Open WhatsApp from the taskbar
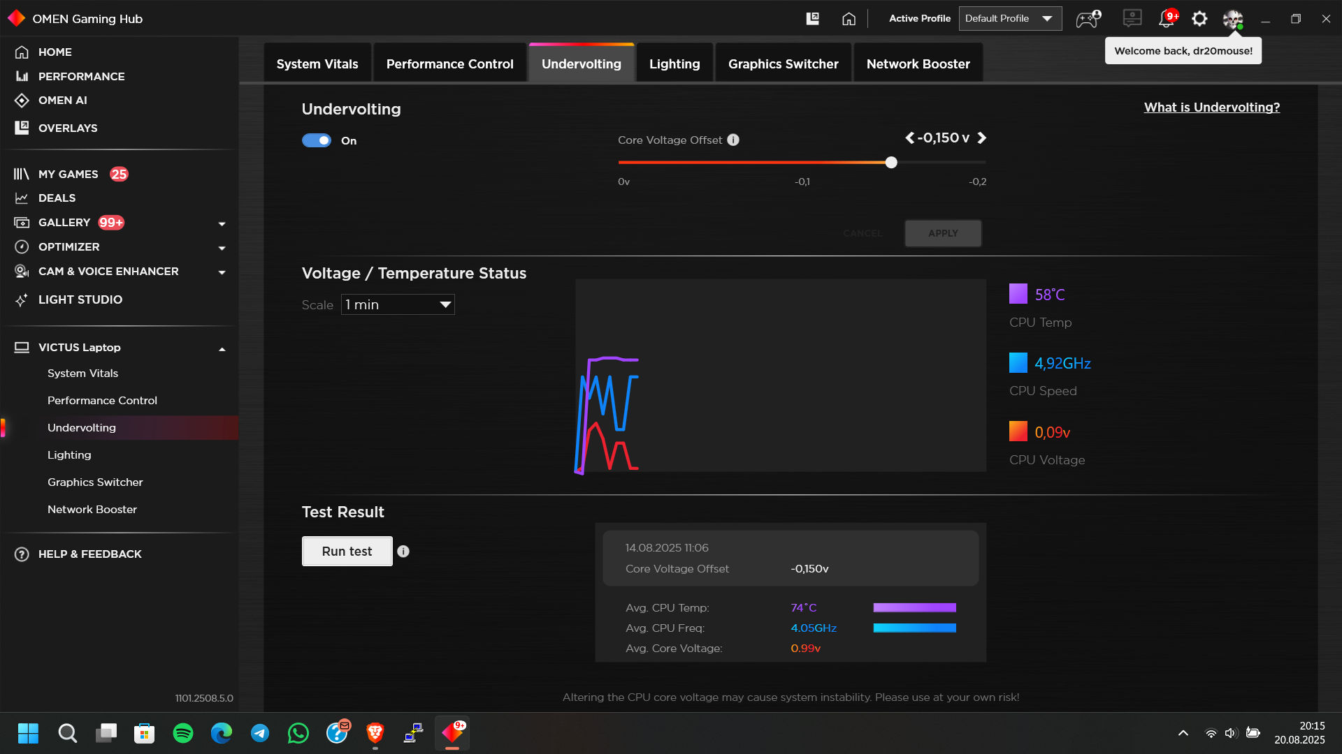This screenshot has height=754, width=1342. 298,733
